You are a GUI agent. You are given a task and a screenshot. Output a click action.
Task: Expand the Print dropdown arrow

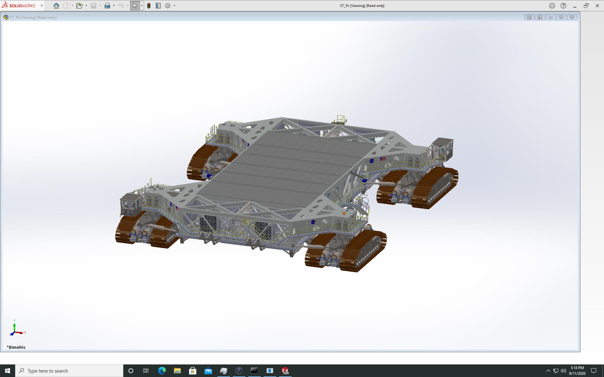(114, 6)
